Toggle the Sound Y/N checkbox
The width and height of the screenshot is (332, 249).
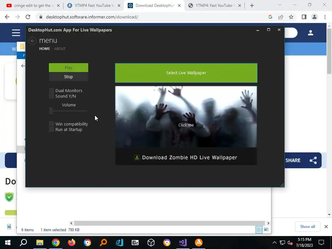point(52,96)
